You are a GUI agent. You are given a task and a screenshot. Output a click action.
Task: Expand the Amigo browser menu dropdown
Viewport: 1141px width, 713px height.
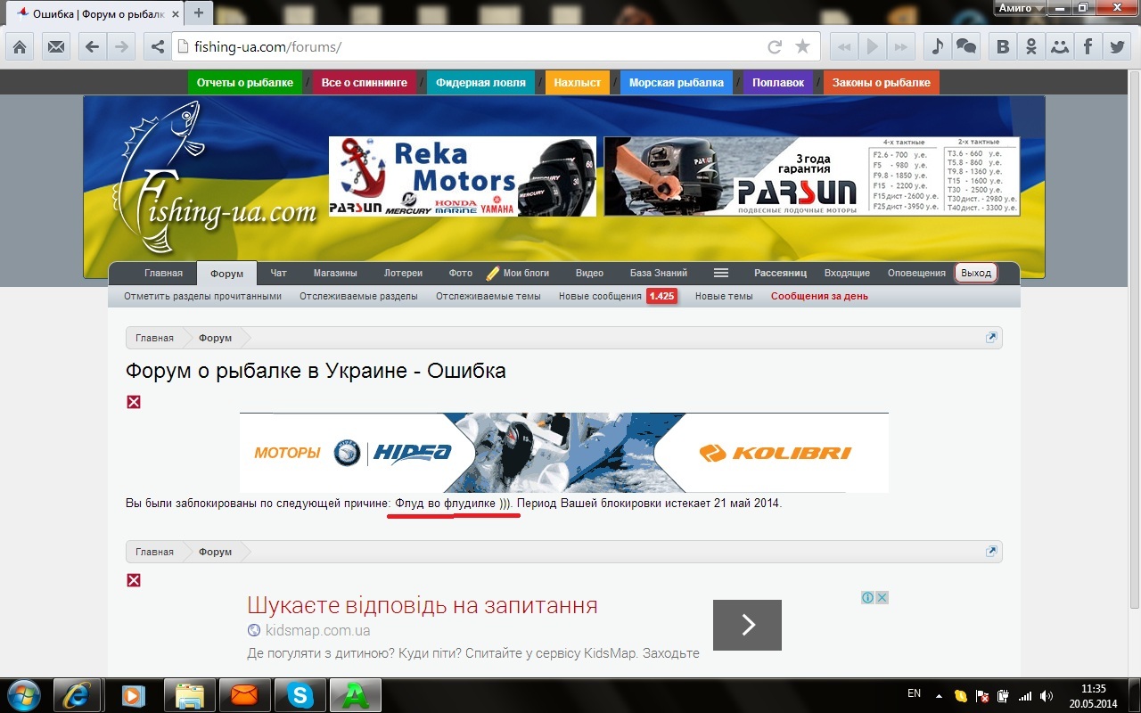click(x=1021, y=8)
